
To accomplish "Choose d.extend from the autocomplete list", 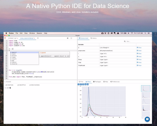I will [13, 56].
